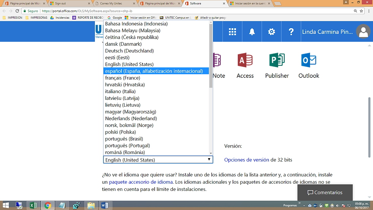
Task: Click the account name Linda Carmina Pin...
Action: (327, 32)
